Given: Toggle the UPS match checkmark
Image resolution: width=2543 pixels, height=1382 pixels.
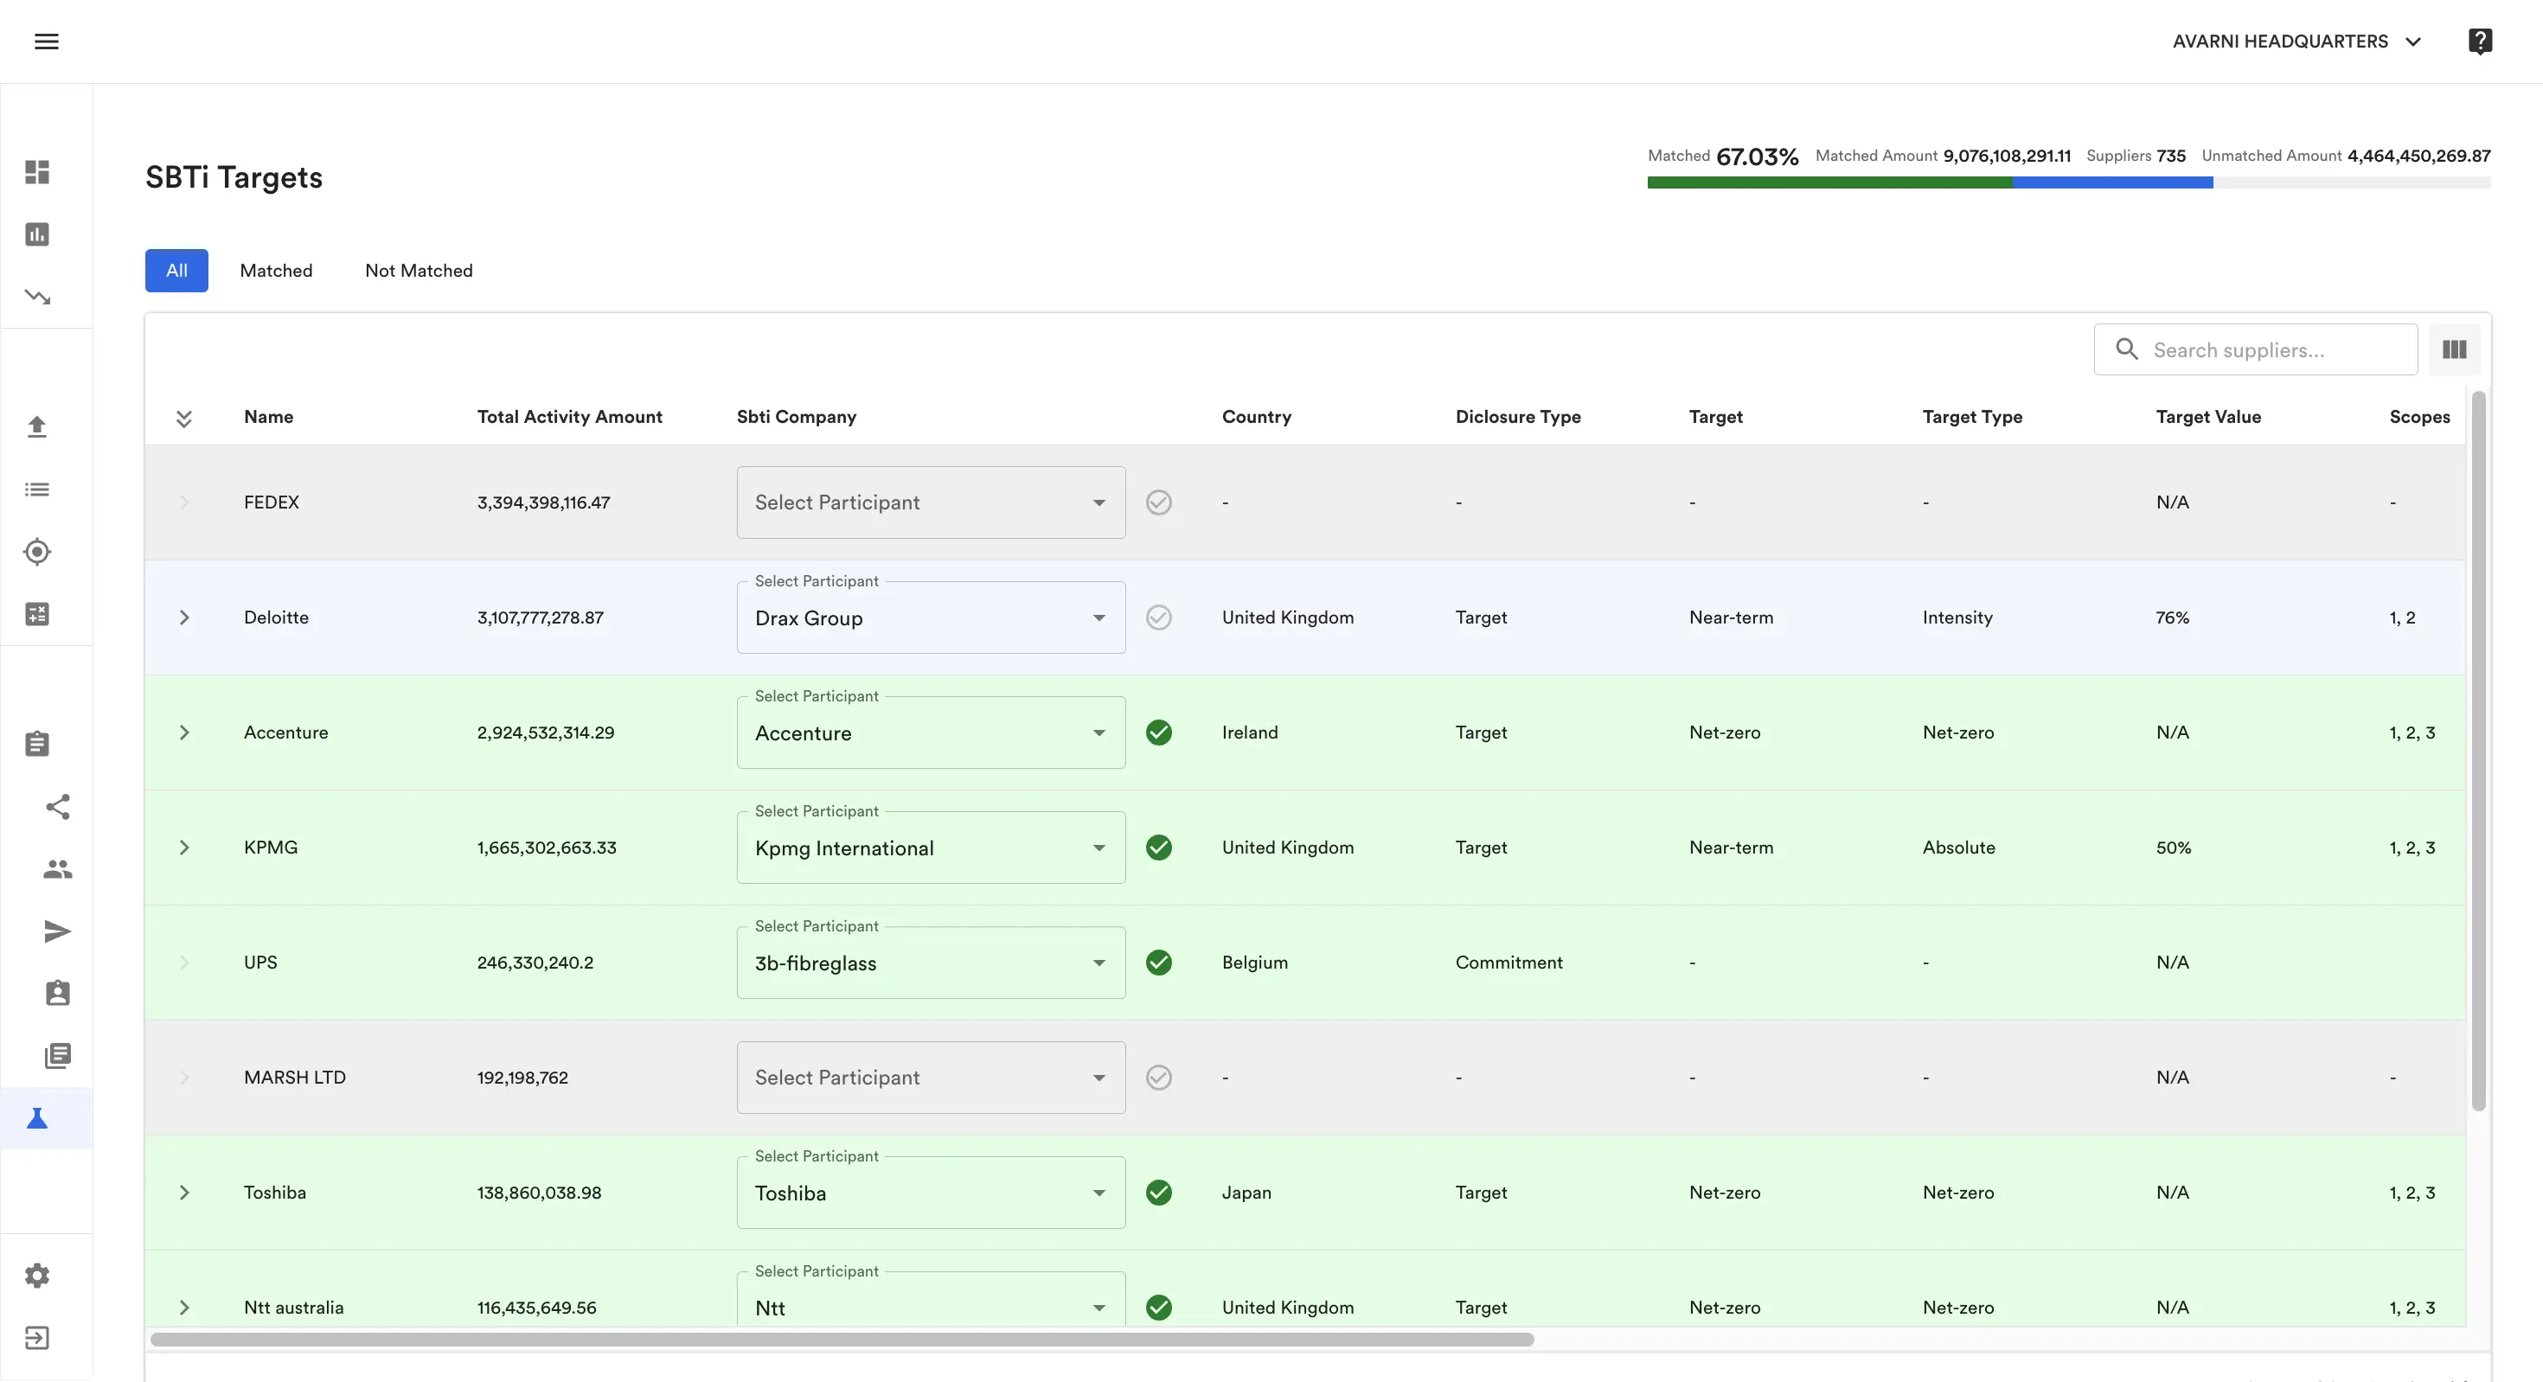Looking at the screenshot, I should 1159,963.
